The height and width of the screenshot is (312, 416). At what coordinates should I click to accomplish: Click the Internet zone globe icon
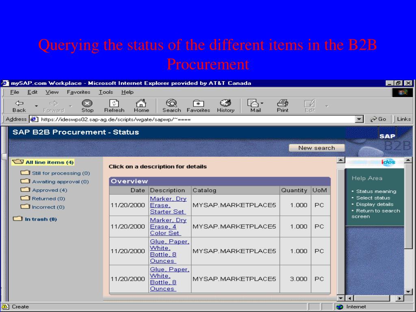point(340,307)
